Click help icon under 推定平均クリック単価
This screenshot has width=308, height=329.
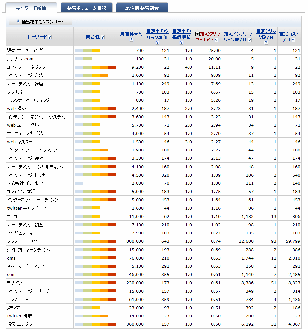pyautogui.click(x=157, y=43)
